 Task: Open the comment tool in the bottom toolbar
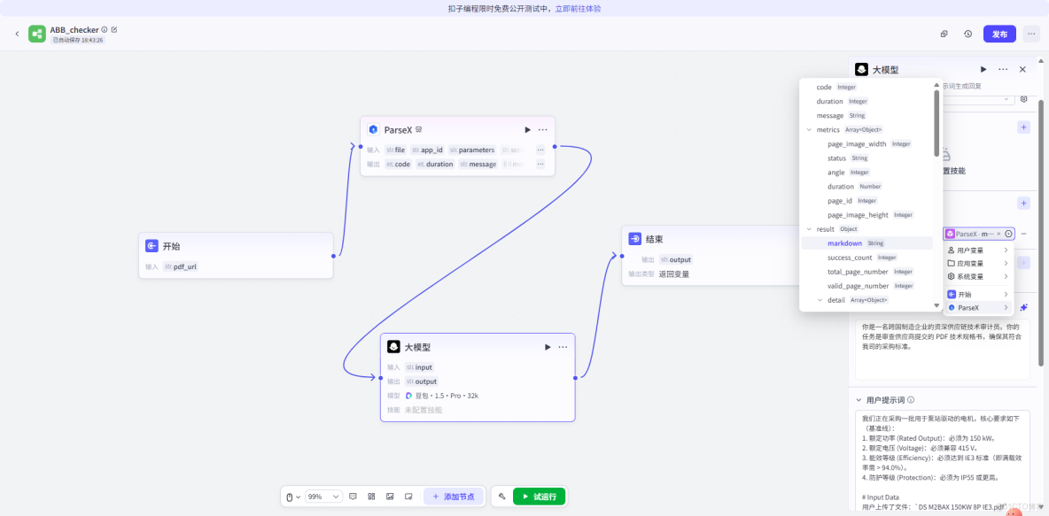click(x=354, y=497)
